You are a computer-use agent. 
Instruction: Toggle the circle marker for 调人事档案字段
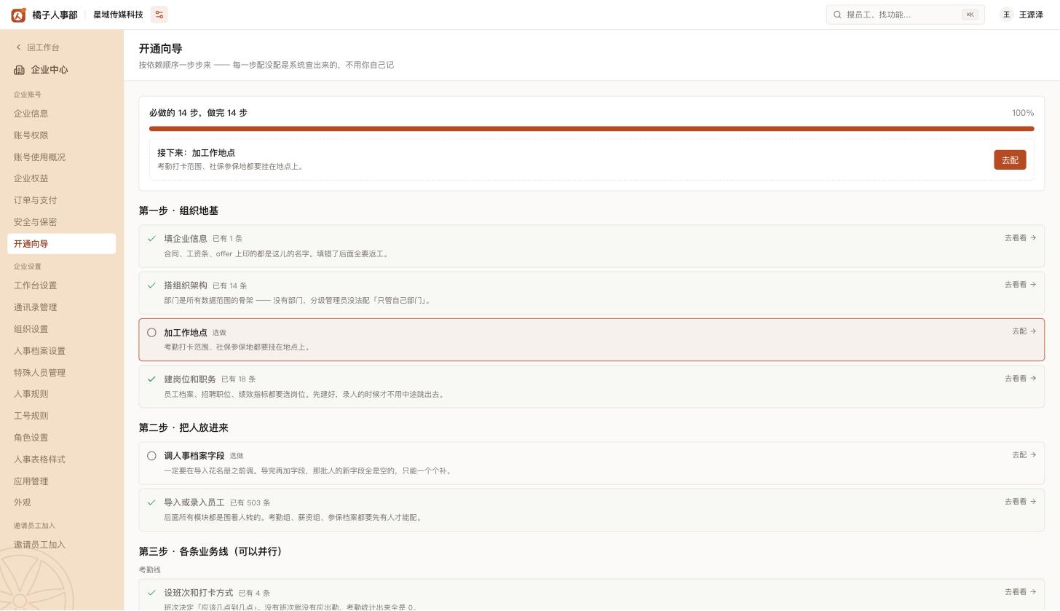(151, 456)
